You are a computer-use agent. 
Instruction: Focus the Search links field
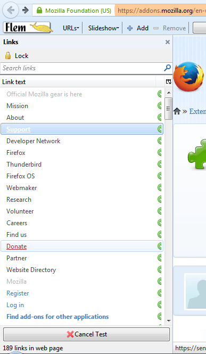point(83,68)
